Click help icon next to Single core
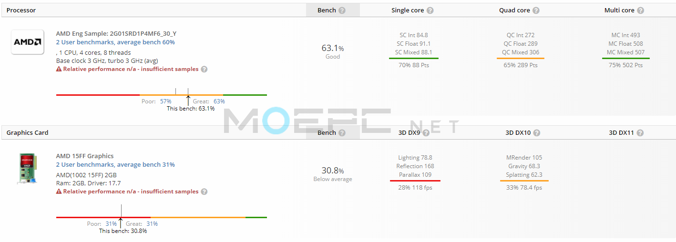The width and height of the screenshot is (676, 242). coord(430,10)
